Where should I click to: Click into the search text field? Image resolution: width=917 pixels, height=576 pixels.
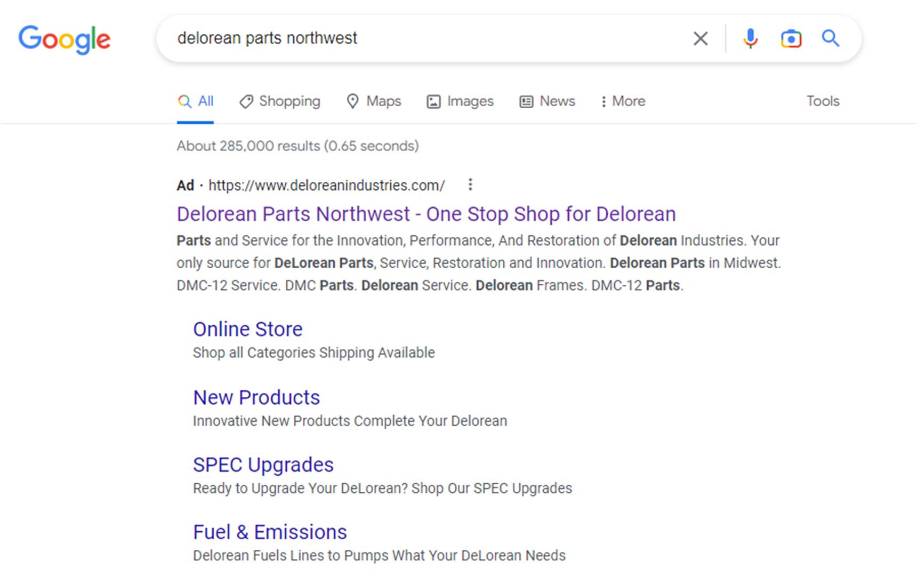[x=427, y=38]
